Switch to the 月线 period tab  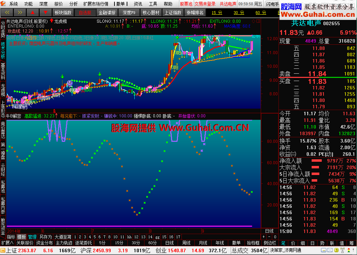(x=203, y=243)
